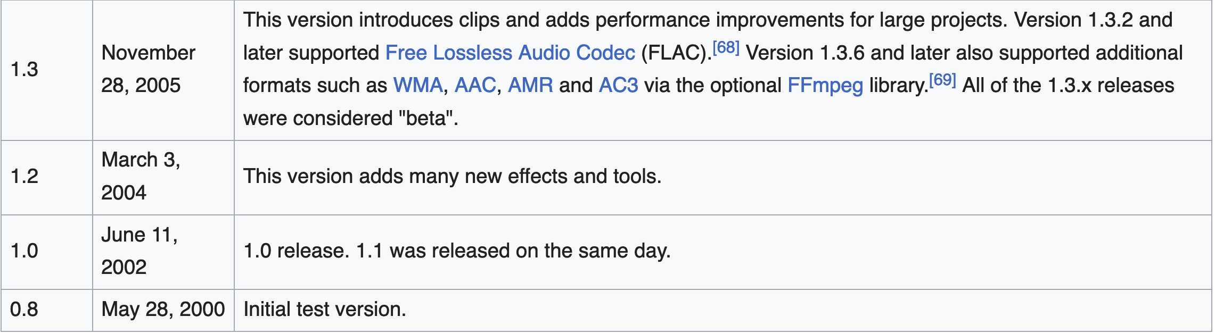Screen dimensions: 1215x333
Task: Click the WMA format link
Action: click(x=417, y=86)
